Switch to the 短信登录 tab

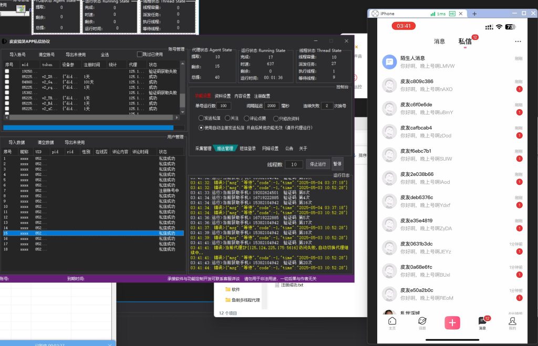[247, 149]
